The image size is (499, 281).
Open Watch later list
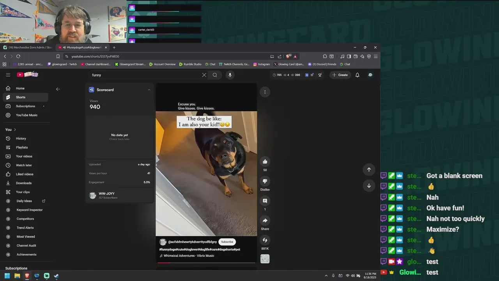[25, 165]
